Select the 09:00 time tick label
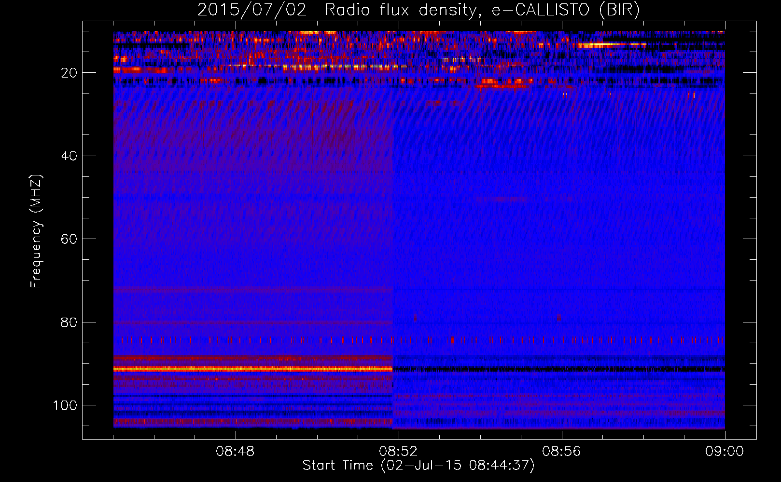 click(x=724, y=452)
